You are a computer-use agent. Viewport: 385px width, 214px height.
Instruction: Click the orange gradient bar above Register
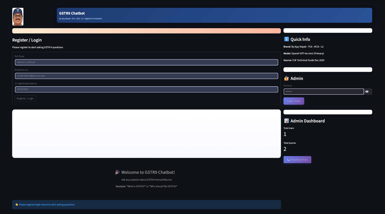point(146,31)
